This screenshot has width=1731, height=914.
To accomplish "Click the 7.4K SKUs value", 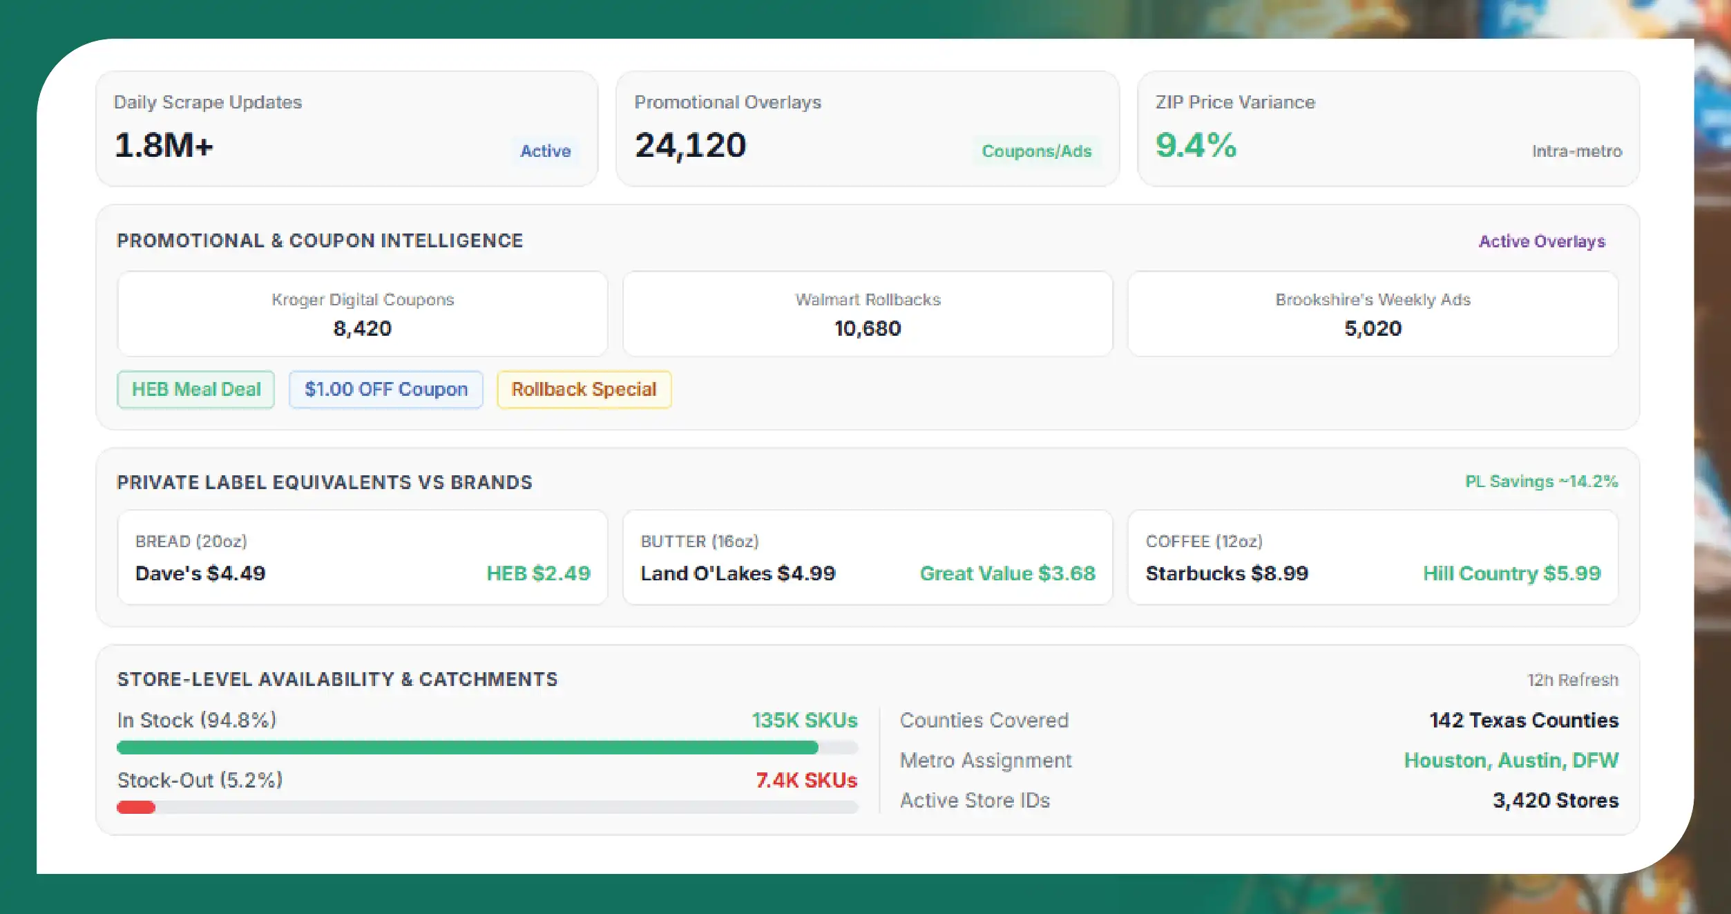I will [x=807, y=781].
